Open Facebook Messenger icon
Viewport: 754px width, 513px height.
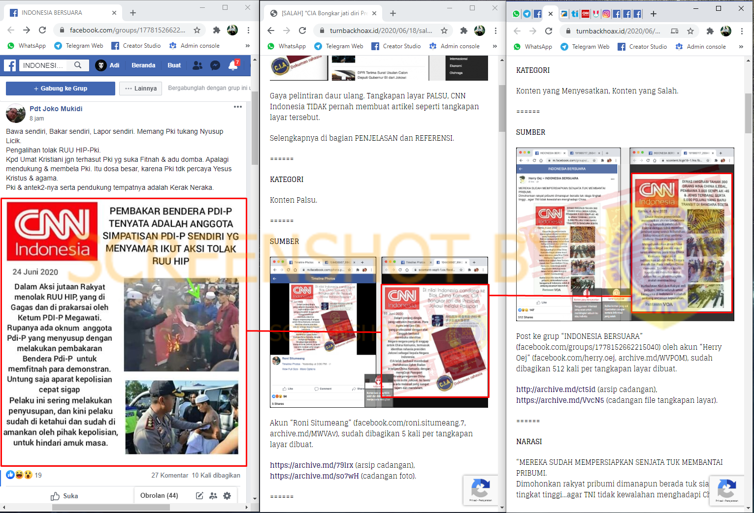click(x=215, y=65)
